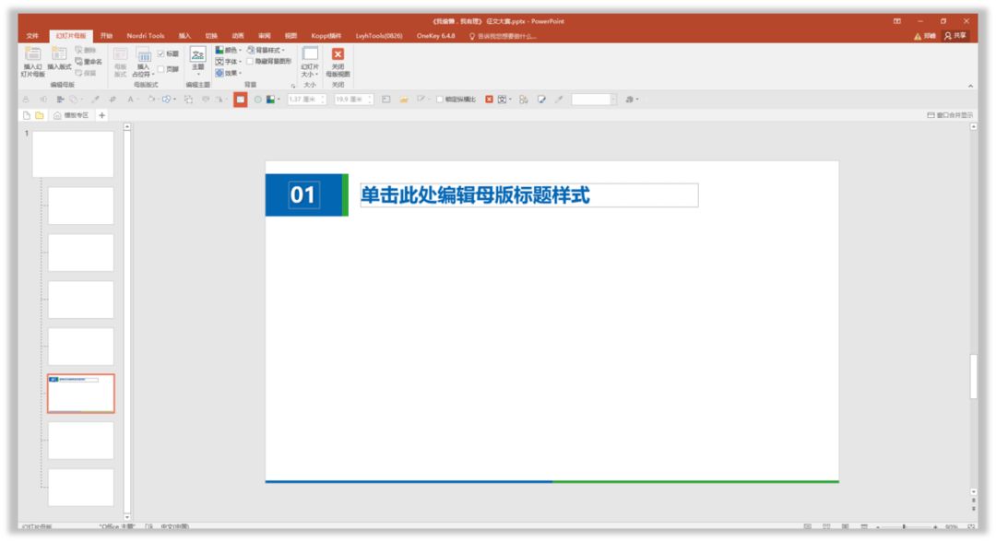The width and height of the screenshot is (996, 542).
Task: Click the group shapes icon left of the empty combo box
Action: (x=524, y=100)
